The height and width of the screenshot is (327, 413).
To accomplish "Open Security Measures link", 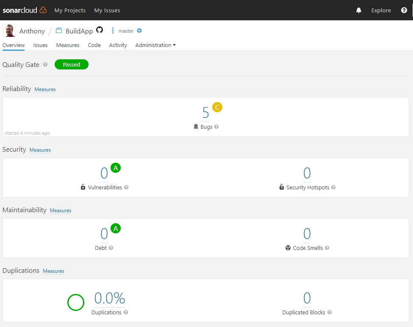I will (x=40, y=150).
